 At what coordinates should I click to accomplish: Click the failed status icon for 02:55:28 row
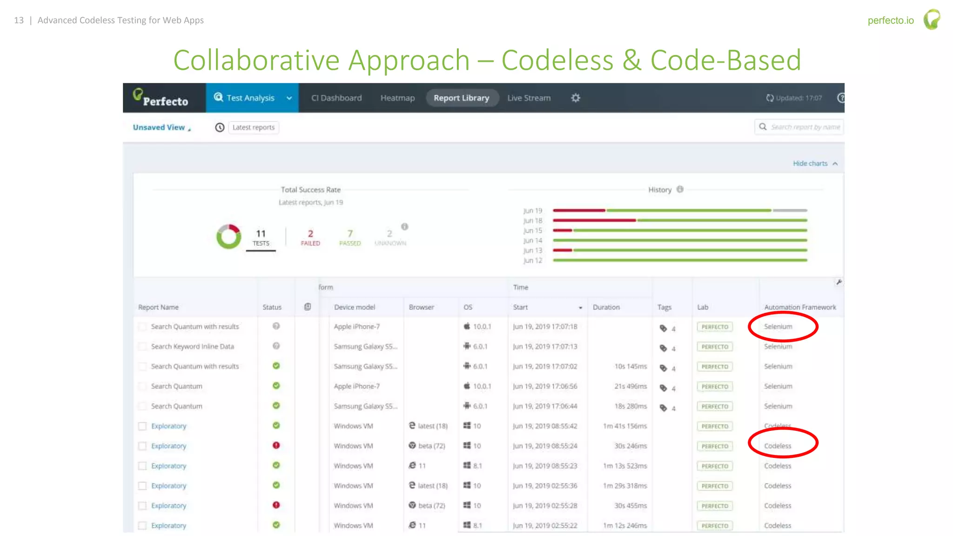click(276, 505)
